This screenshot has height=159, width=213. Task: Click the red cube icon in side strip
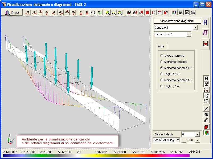tap(206, 127)
